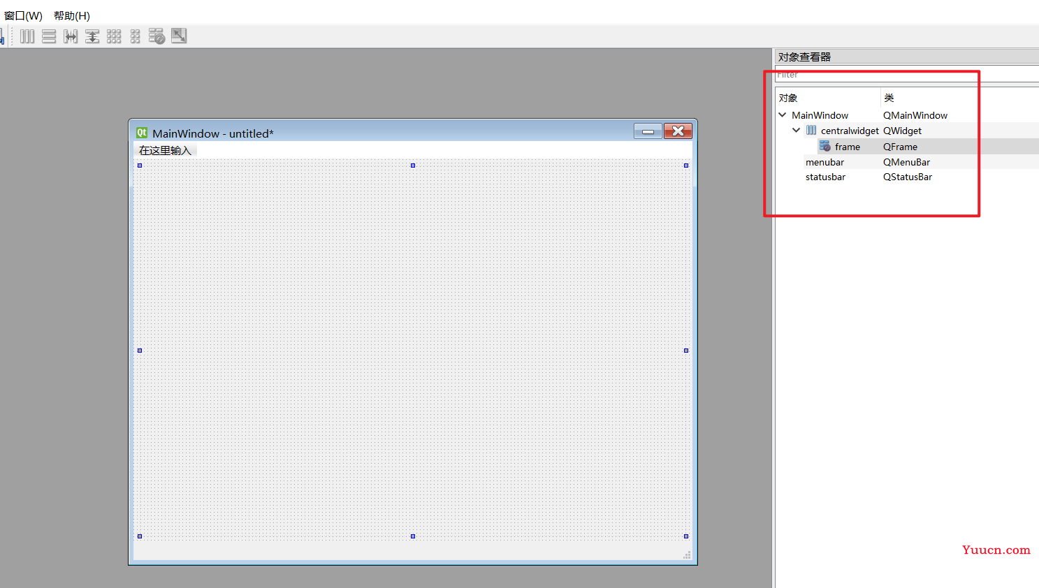Choose lay out vertically in splitter

pyautogui.click(x=92, y=36)
